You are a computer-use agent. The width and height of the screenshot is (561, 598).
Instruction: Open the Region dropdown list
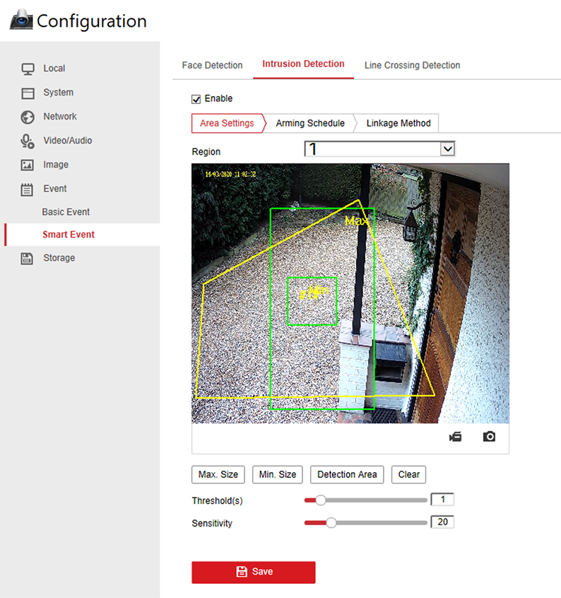click(447, 148)
